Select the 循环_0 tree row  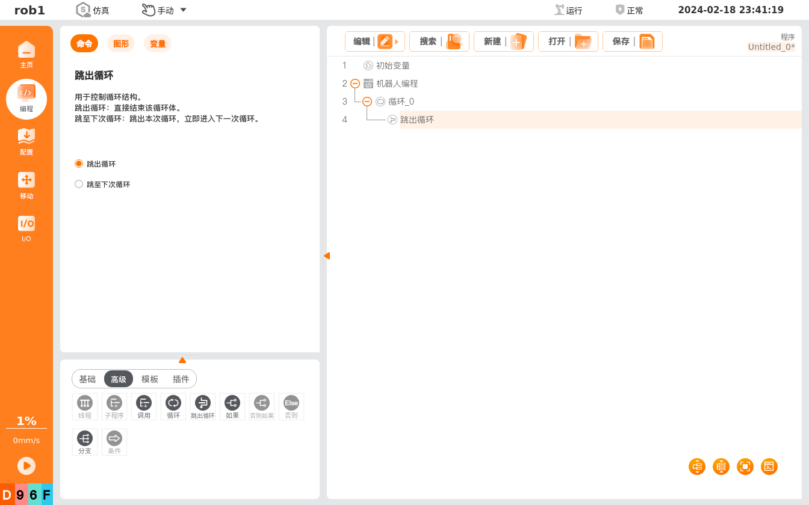click(401, 102)
